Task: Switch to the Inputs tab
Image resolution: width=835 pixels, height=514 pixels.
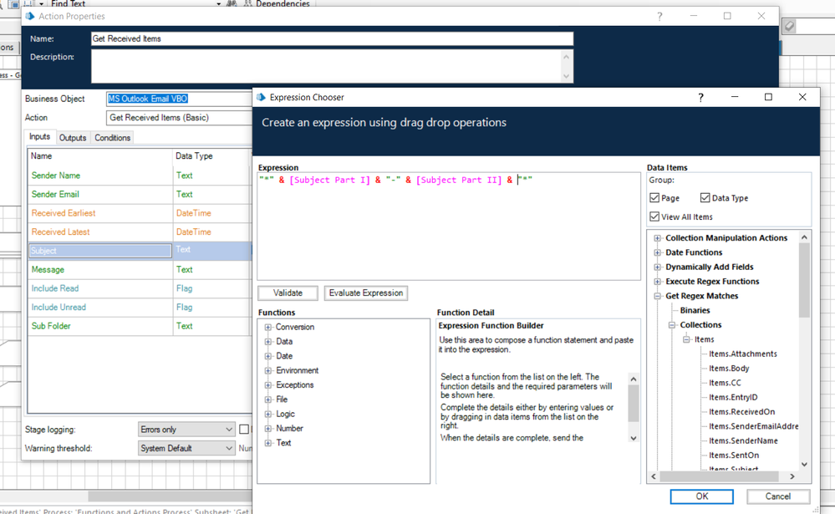Action: point(39,137)
